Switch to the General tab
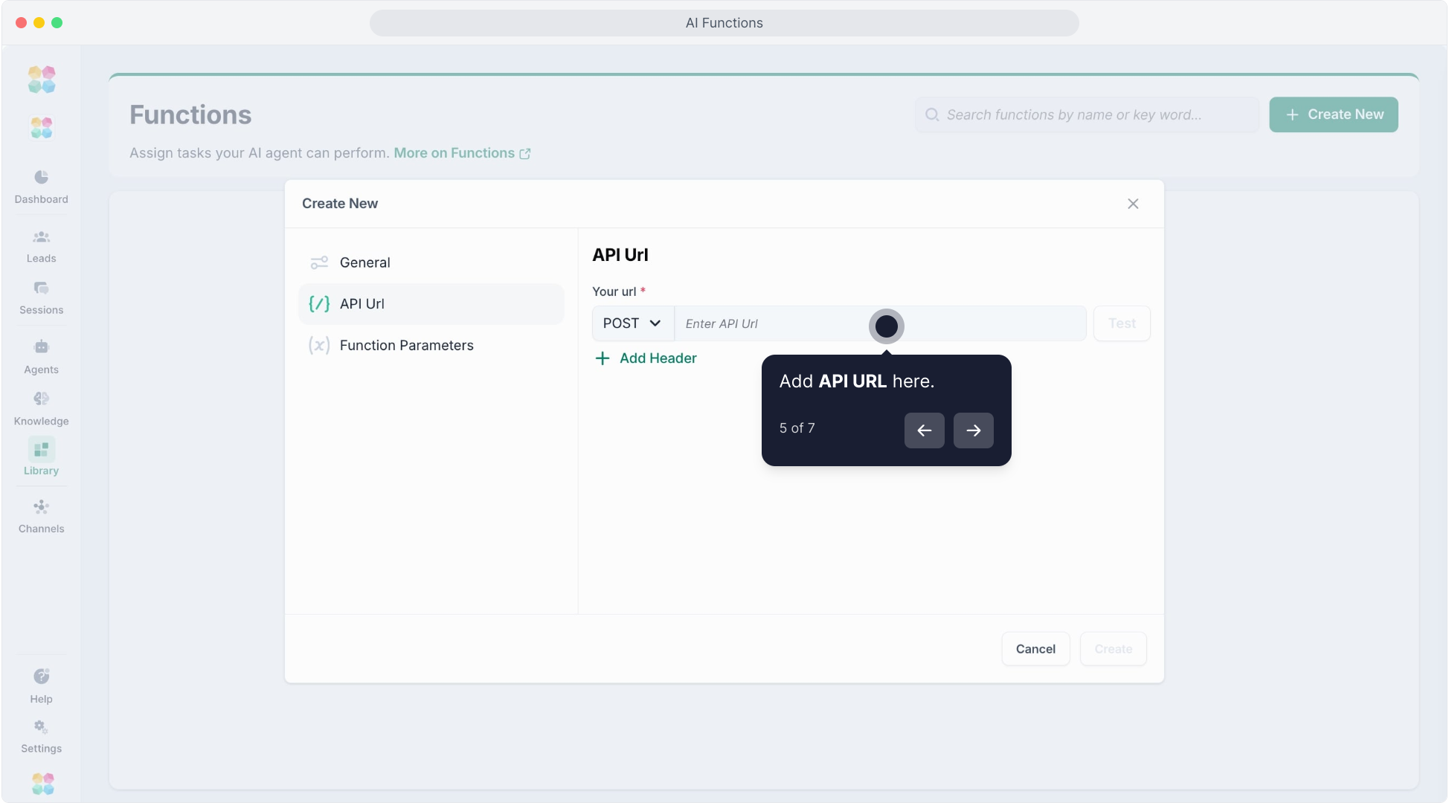The image size is (1449, 803). point(364,262)
